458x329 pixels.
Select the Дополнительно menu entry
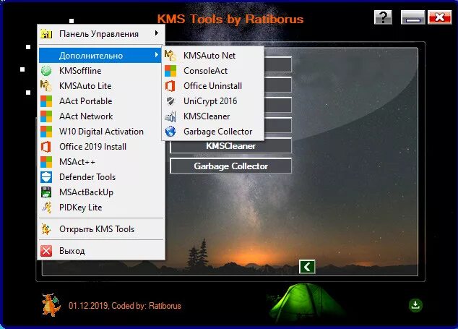tap(100, 56)
